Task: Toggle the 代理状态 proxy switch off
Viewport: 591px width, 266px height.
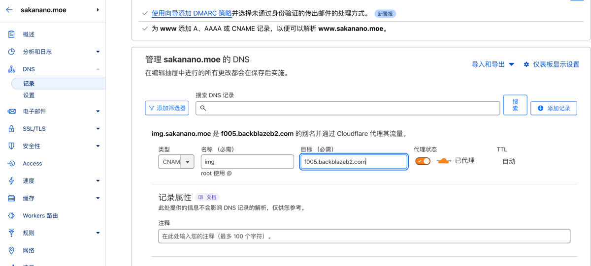Action: click(x=423, y=161)
